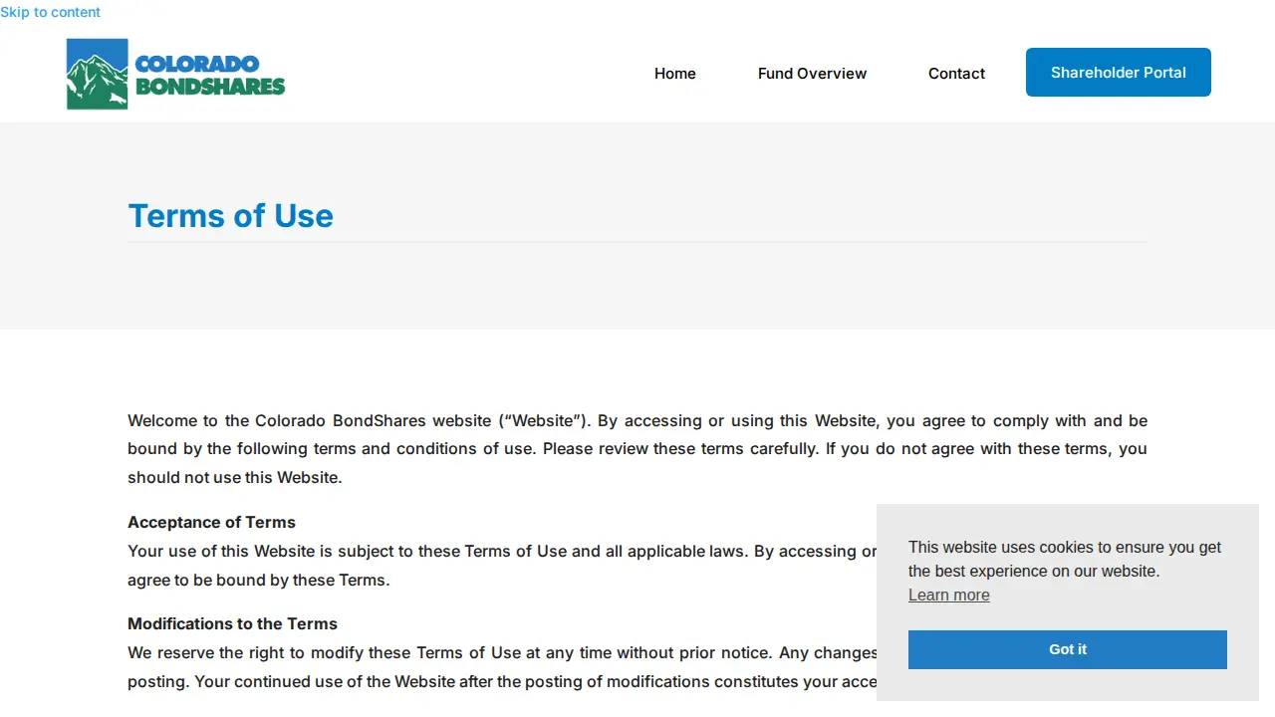The height and width of the screenshot is (717, 1275).
Task: Select the Acceptance of Terms heading
Action: click(211, 522)
